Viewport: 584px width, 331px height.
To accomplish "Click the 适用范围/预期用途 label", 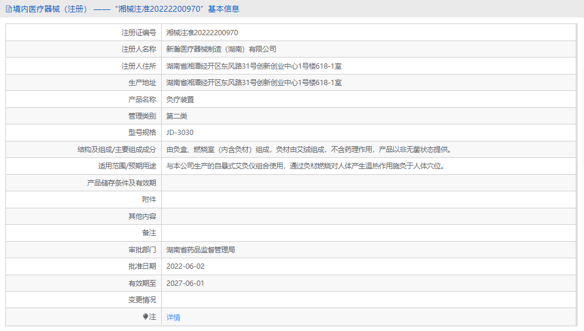I will [127, 166].
